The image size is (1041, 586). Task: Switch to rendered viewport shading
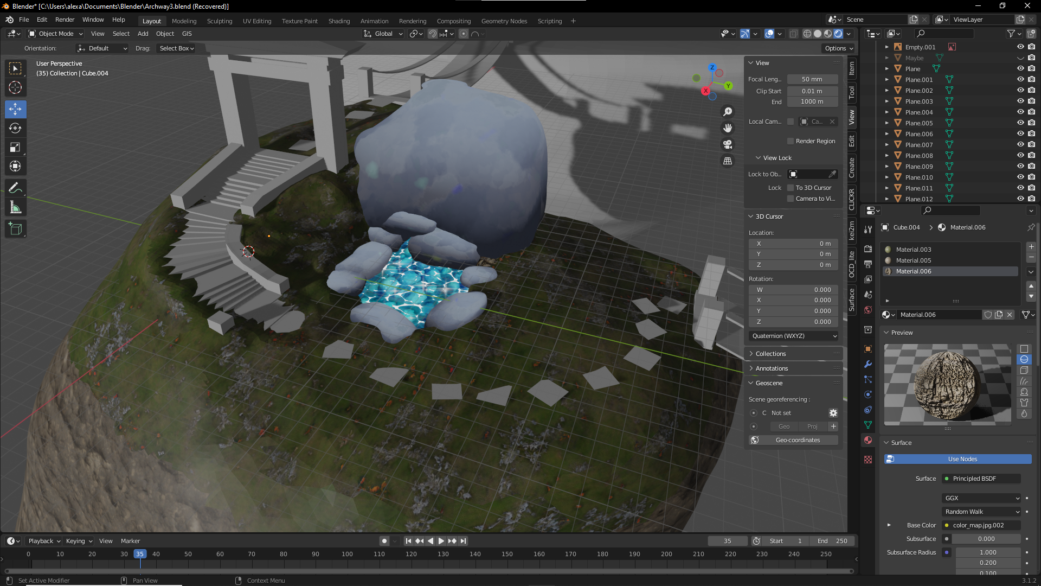838,34
